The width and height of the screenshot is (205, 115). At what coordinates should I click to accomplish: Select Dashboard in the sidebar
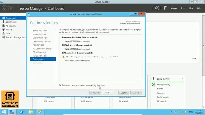(x=13, y=18)
